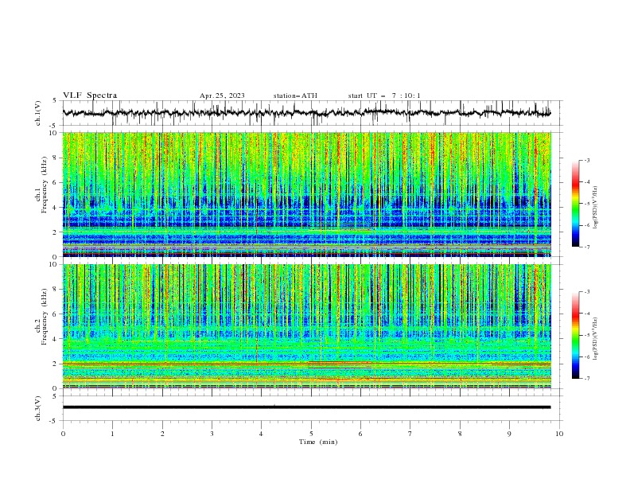Click the time axis tick label "5"
This screenshot has width=630, height=487.
tap(311, 434)
